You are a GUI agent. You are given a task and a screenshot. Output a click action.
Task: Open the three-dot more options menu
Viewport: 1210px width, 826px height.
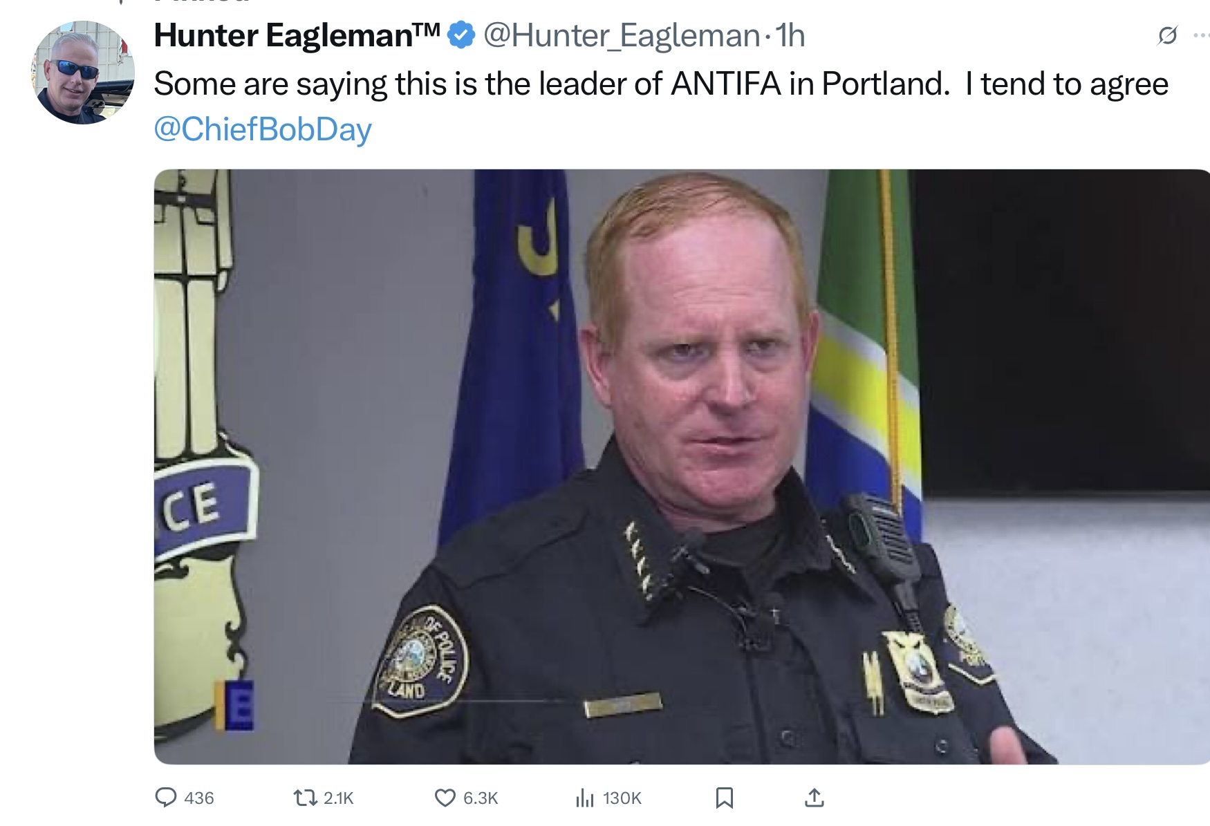pos(1201,35)
